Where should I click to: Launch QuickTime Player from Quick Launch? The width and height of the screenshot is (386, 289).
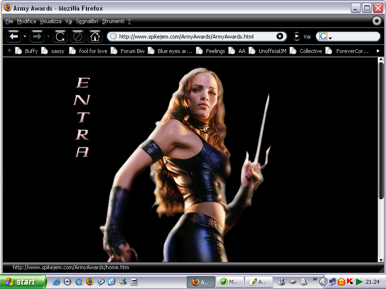click(79, 282)
